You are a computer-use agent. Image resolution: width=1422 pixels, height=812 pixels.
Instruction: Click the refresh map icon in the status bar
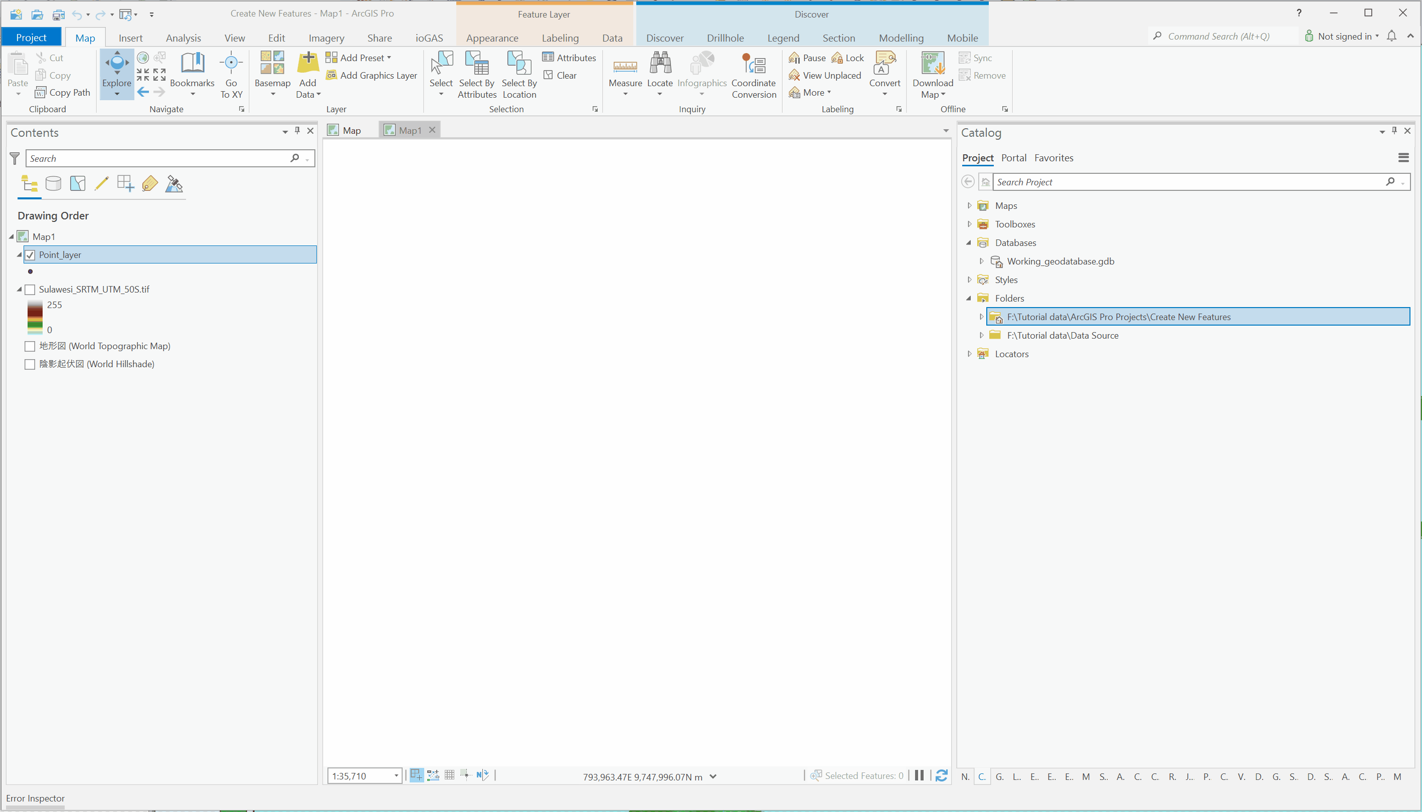(941, 775)
